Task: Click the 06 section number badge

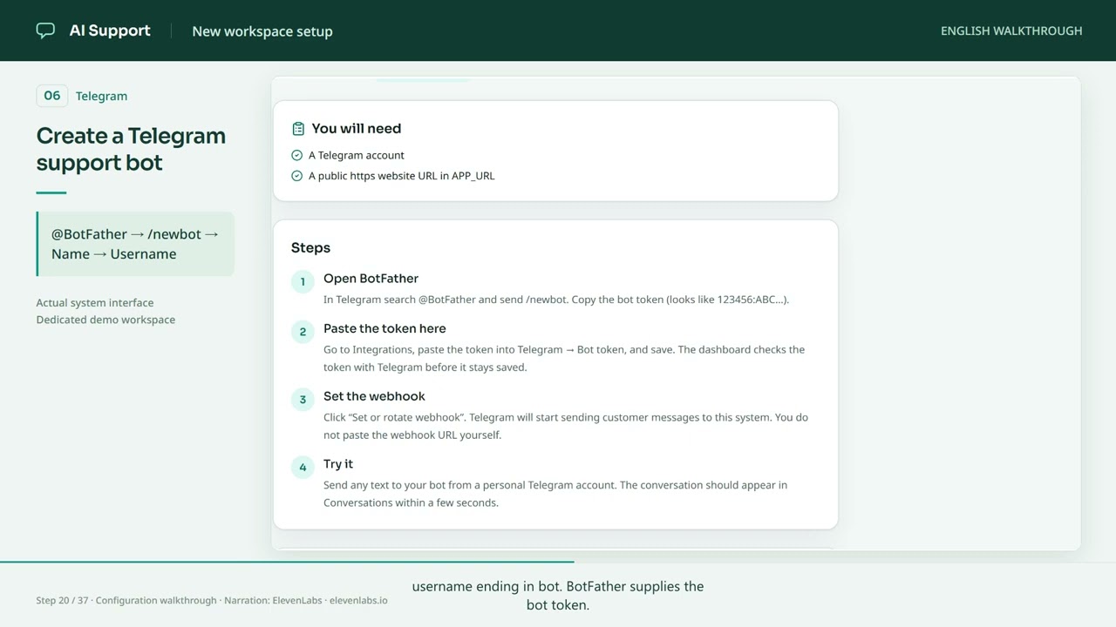Action: 52,96
